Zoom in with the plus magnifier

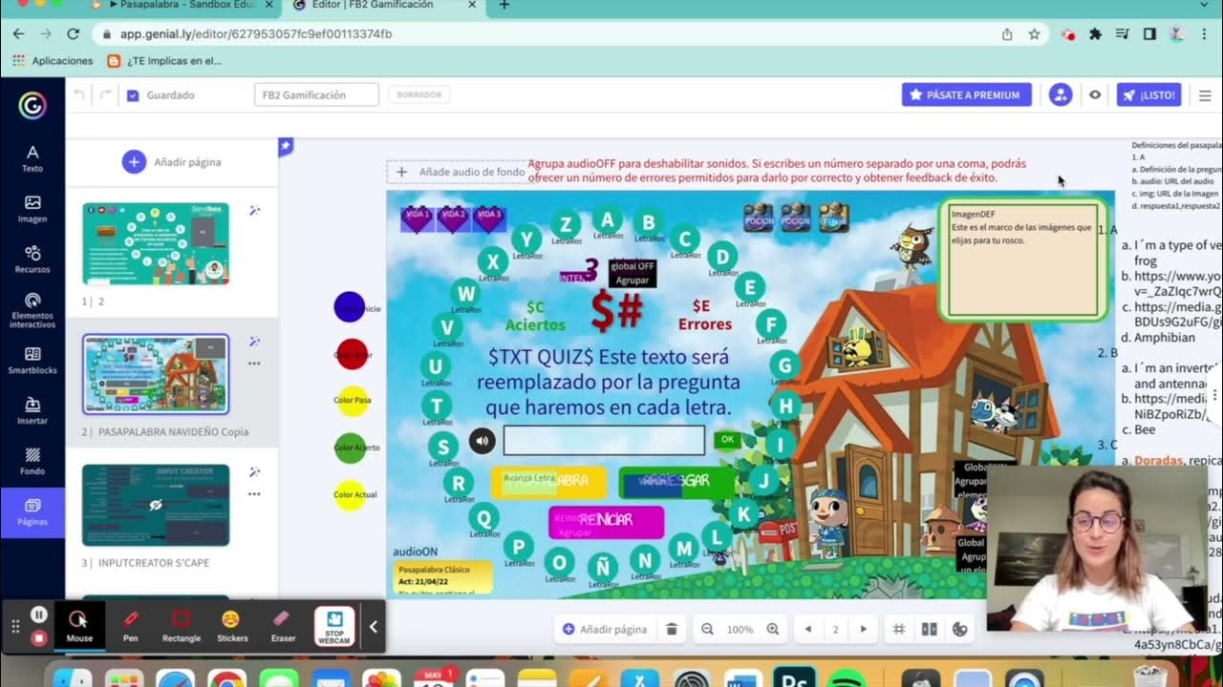[773, 629]
